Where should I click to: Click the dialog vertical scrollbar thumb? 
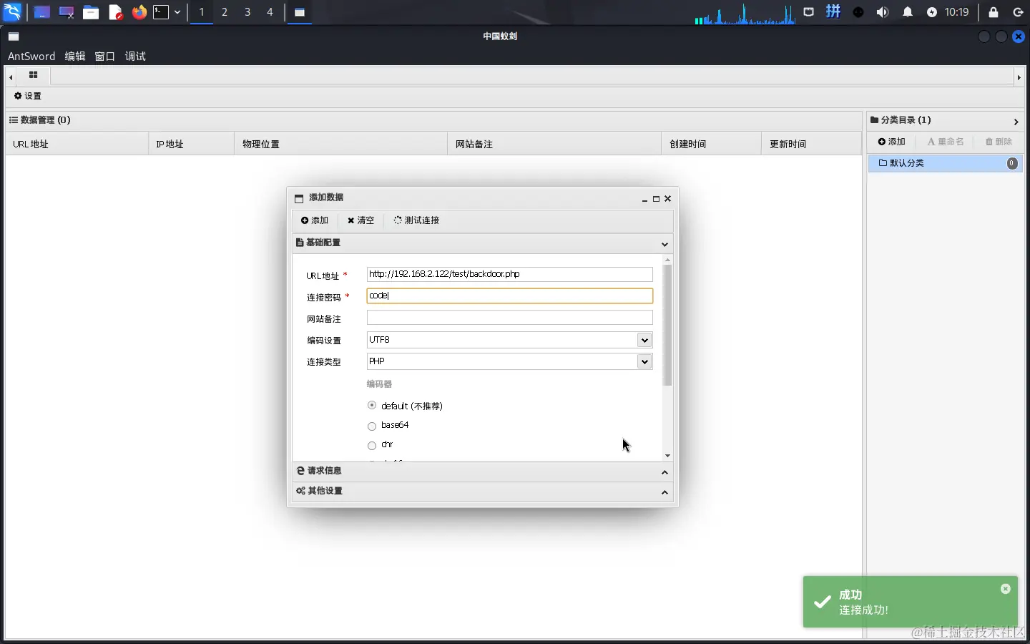pos(667,326)
